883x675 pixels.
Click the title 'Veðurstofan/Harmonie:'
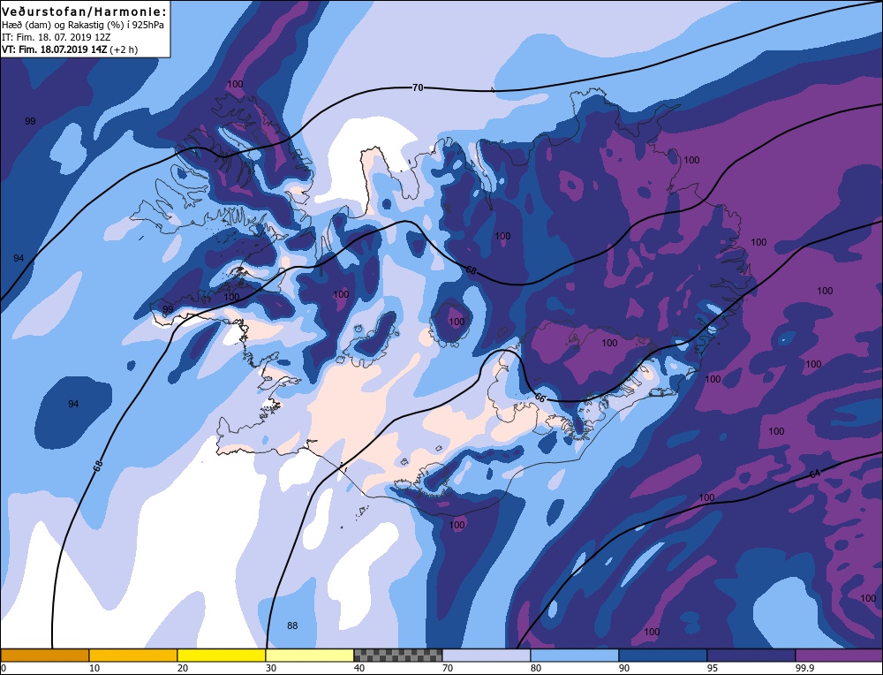[x=85, y=11]
